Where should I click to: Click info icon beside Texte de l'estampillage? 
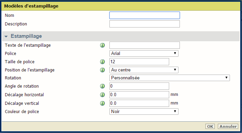tap(102, 45)
